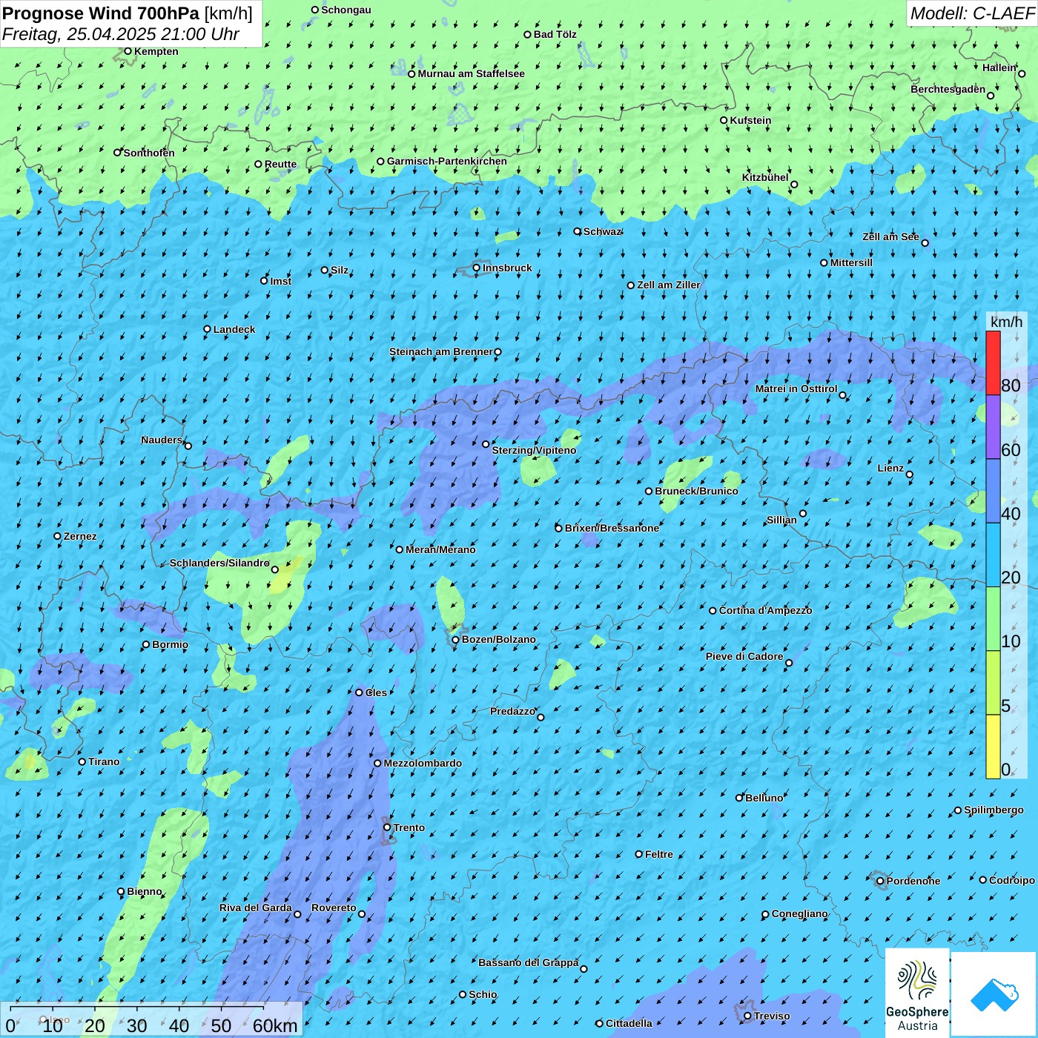Click the Matrei in Osttirol marker
1038x1038 pixels.
pos(842,395)
